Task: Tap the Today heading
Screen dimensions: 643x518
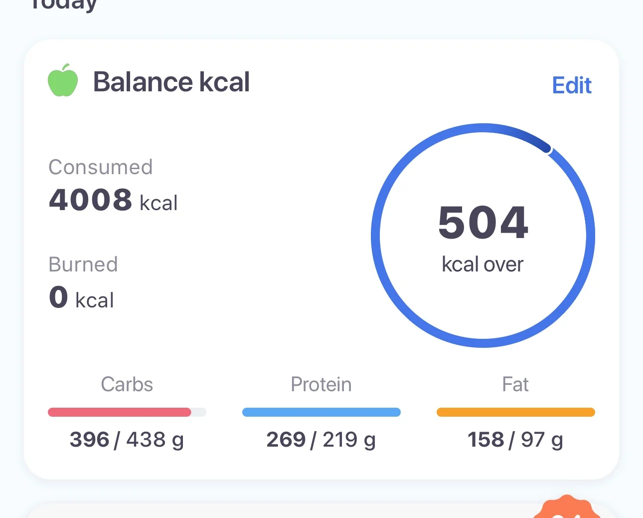Action: tap(64, 5)
